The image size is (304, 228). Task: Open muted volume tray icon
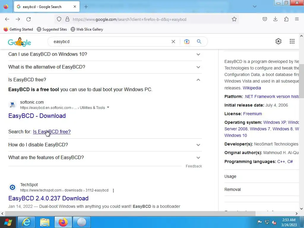point(274,222)
